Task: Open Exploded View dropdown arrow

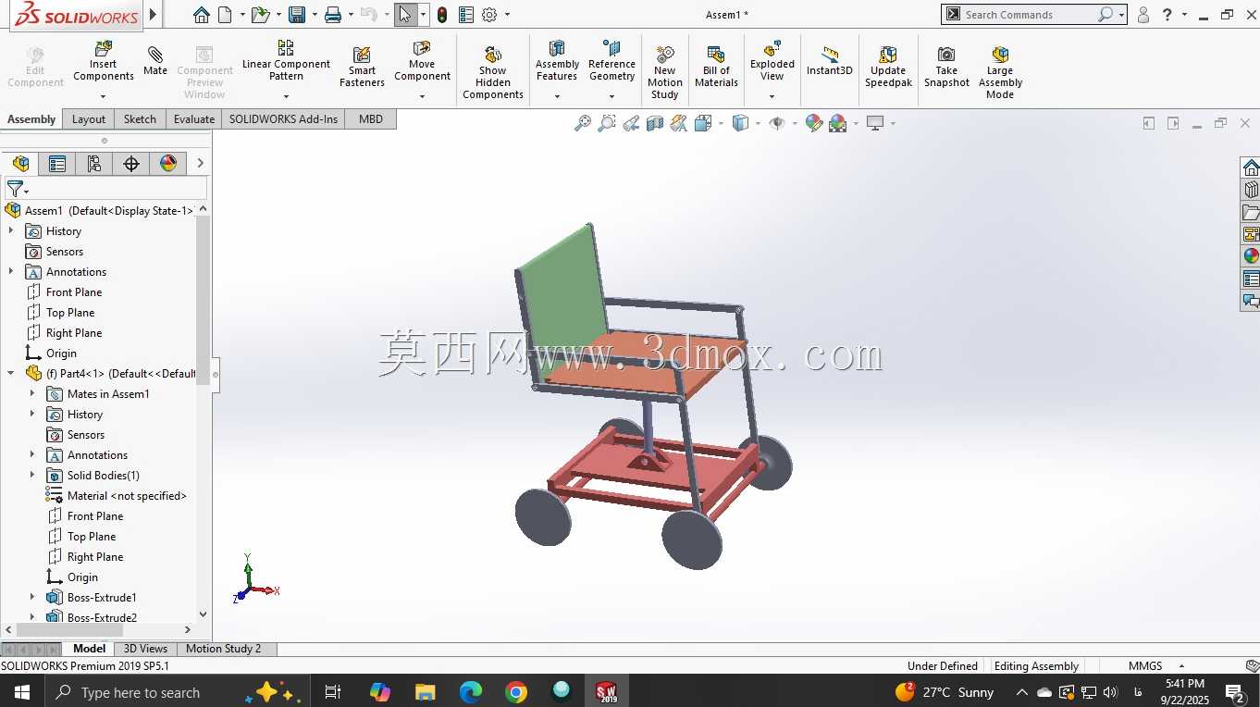Action: pos(772,96)
